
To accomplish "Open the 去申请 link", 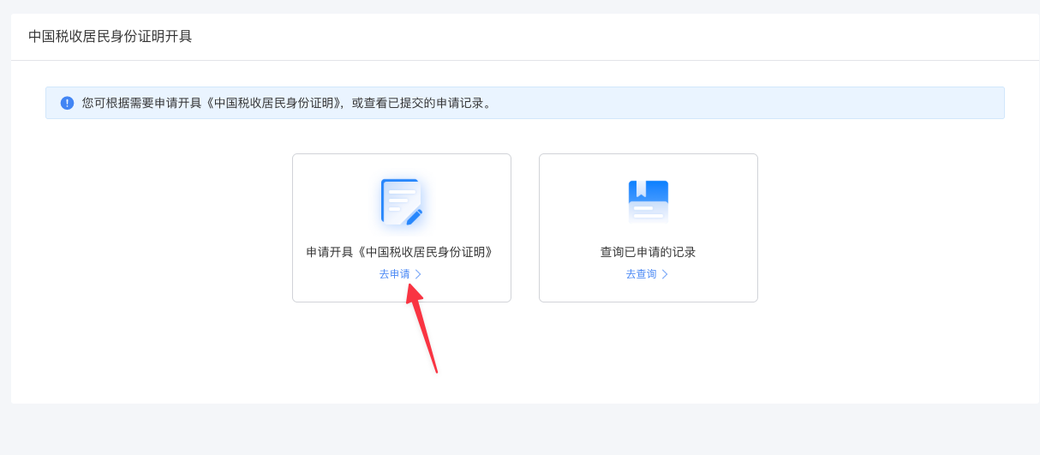I will (394, 274).
